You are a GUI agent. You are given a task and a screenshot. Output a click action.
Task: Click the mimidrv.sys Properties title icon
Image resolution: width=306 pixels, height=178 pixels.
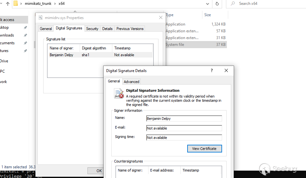click(40, 18)
